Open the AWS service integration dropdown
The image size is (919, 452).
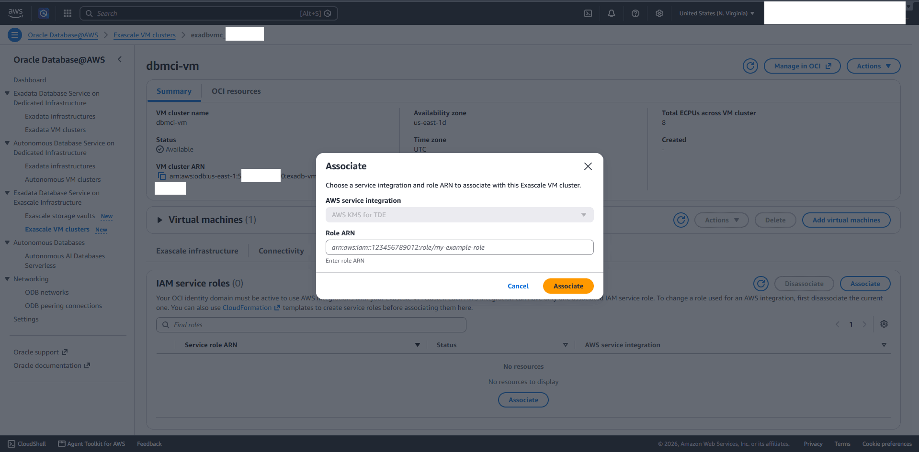pyautogui.click(x=460, y=215)
